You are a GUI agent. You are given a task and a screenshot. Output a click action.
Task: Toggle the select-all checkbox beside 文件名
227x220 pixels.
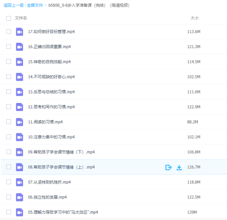pos(9,18)
